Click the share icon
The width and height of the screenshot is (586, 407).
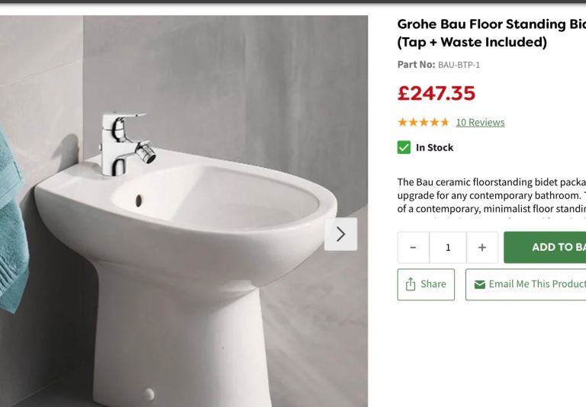pos(411,284)
